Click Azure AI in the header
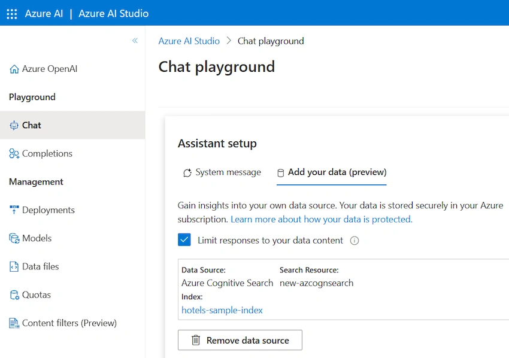This screenshot has width=509, height=358. point(44,14)
